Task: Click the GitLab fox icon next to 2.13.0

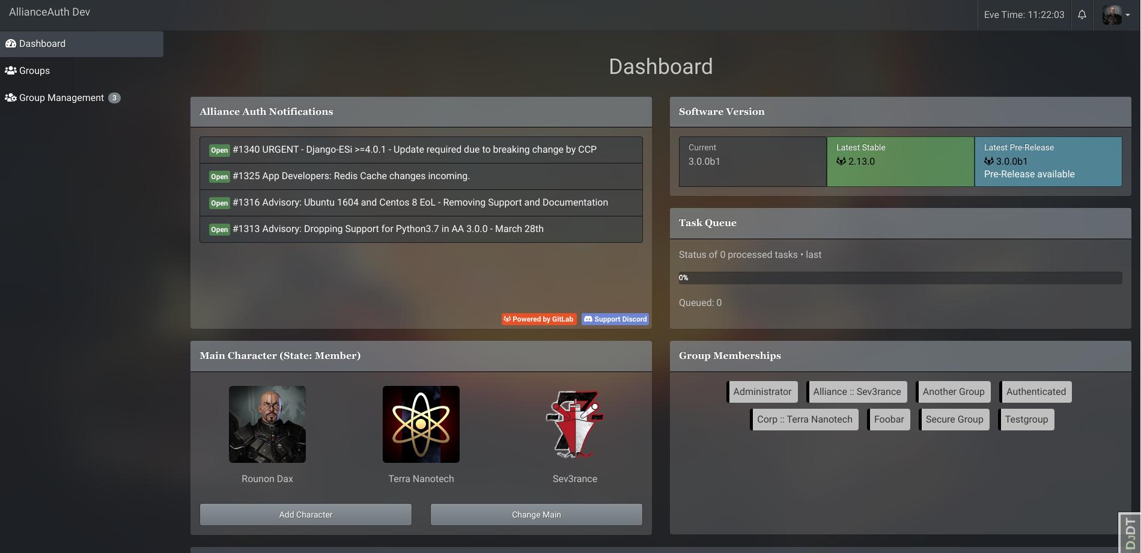Action: (x=840, y=161)
